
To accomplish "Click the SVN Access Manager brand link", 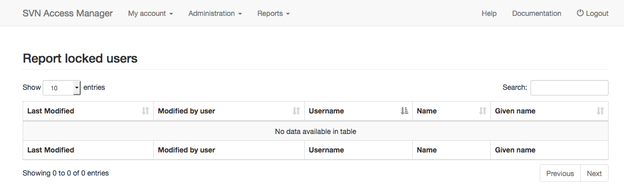I will 67,13.
